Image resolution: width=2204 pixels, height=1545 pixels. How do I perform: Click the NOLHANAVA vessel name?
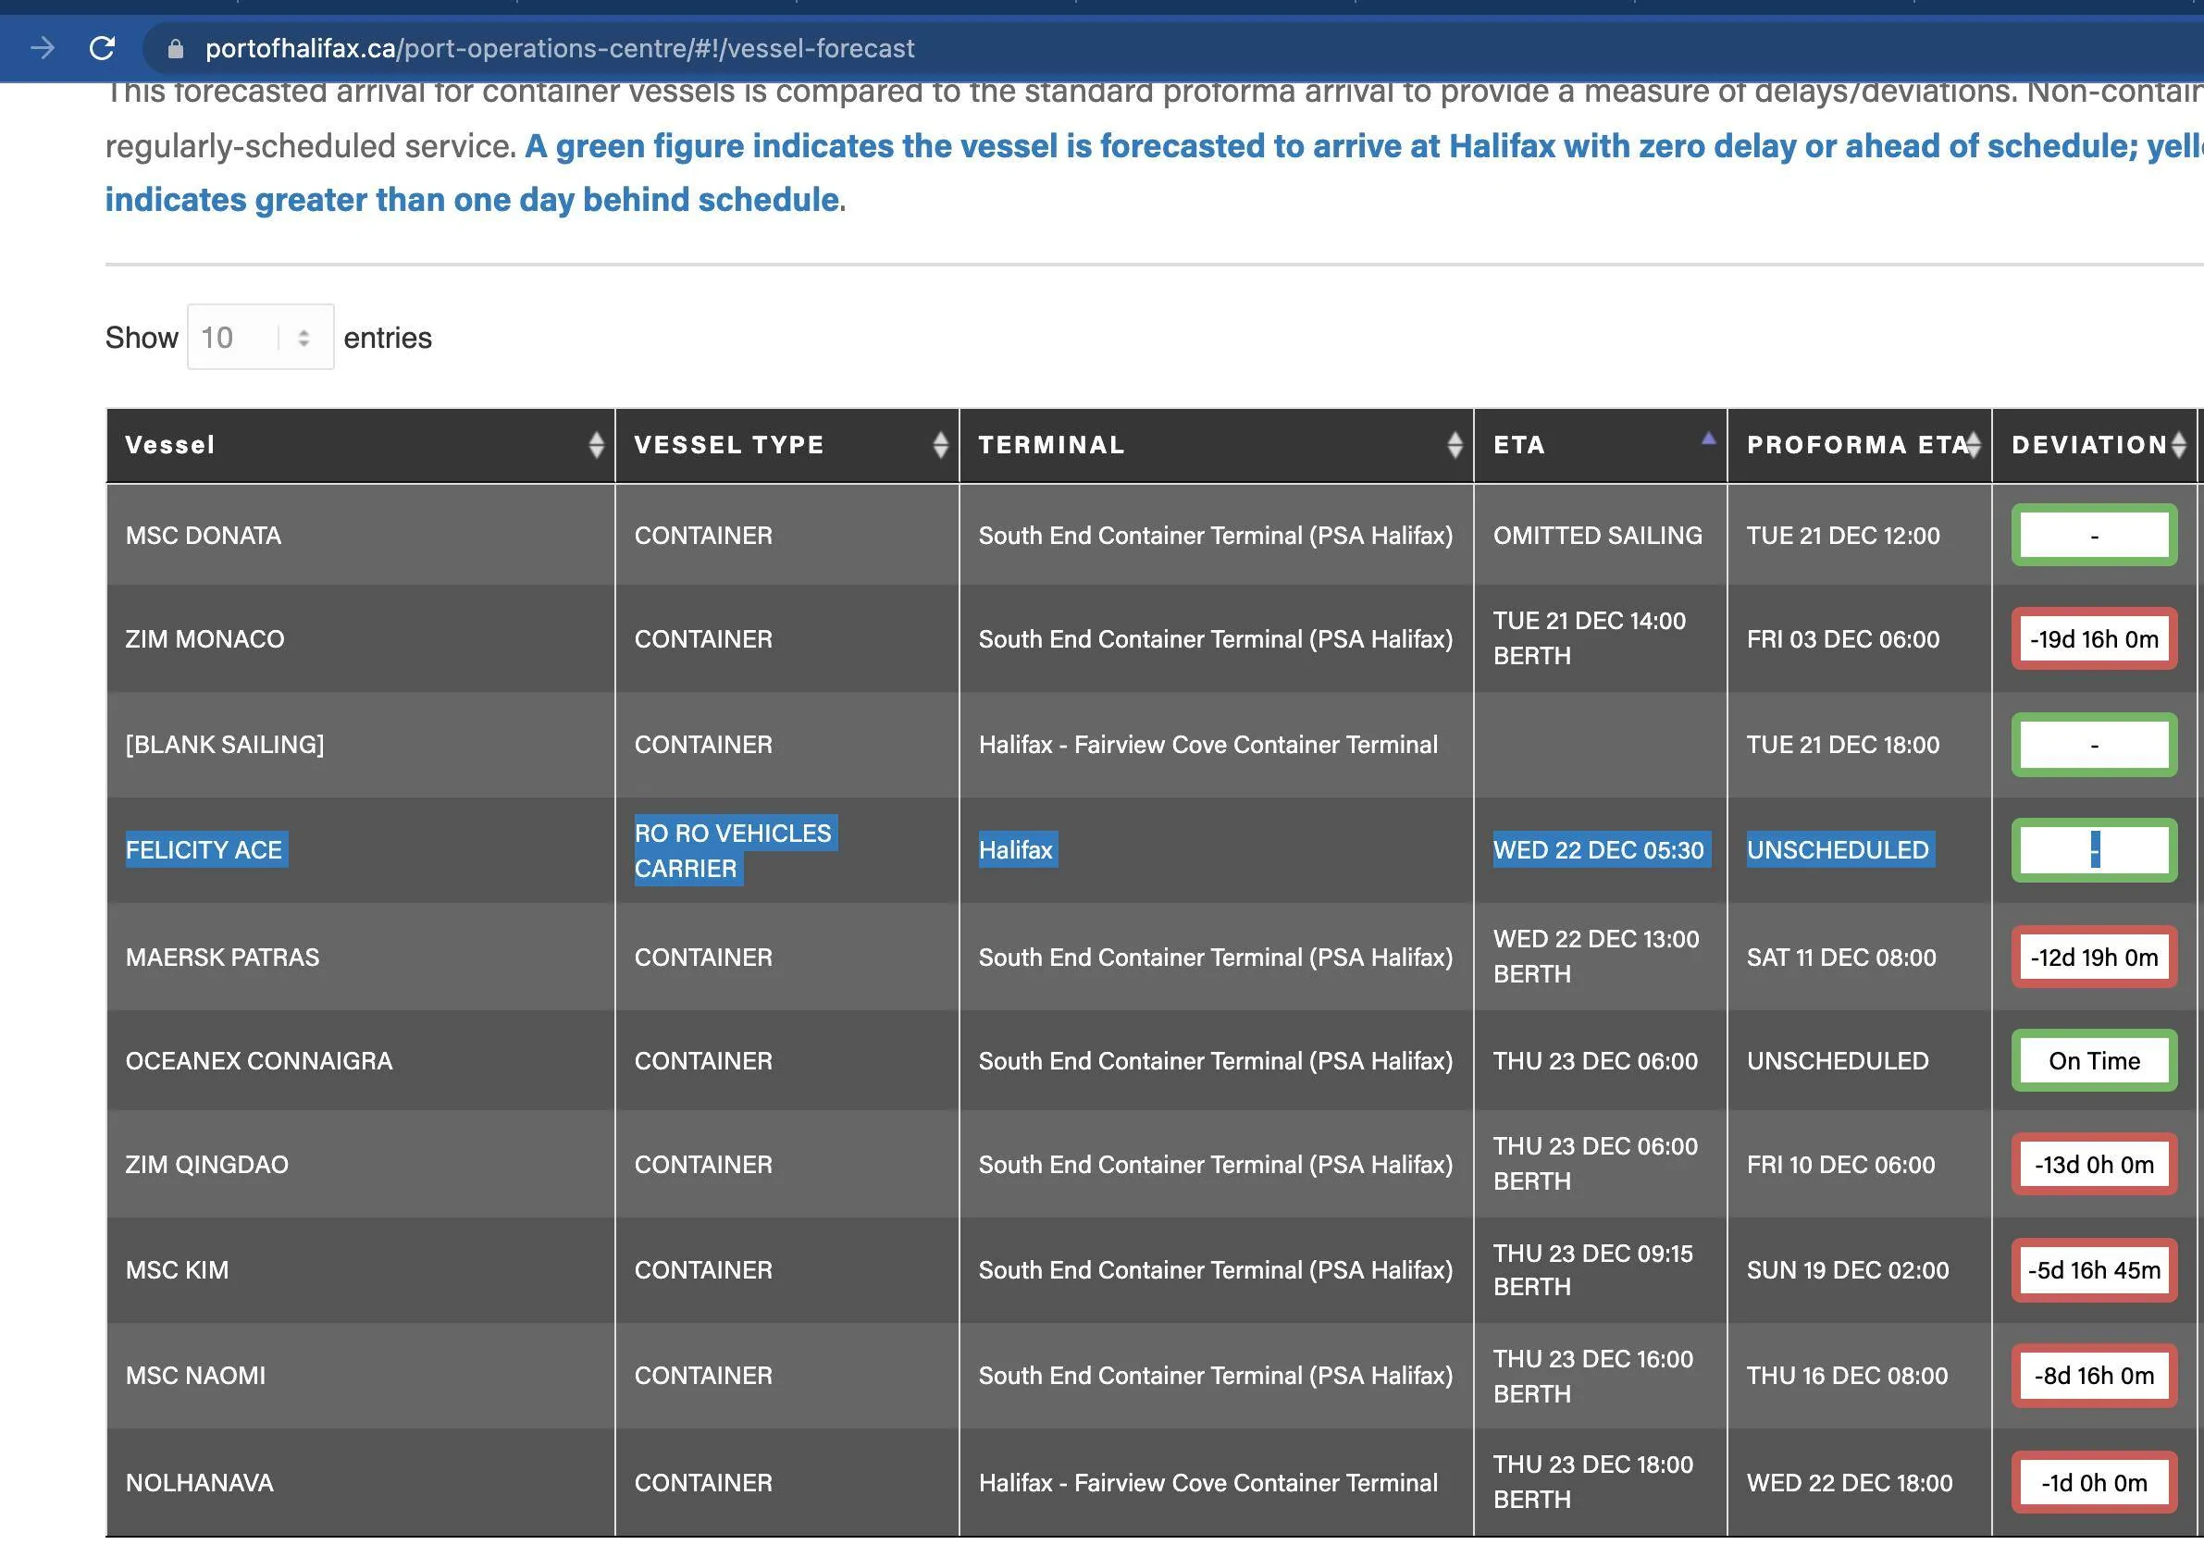tap(200, 1484)
